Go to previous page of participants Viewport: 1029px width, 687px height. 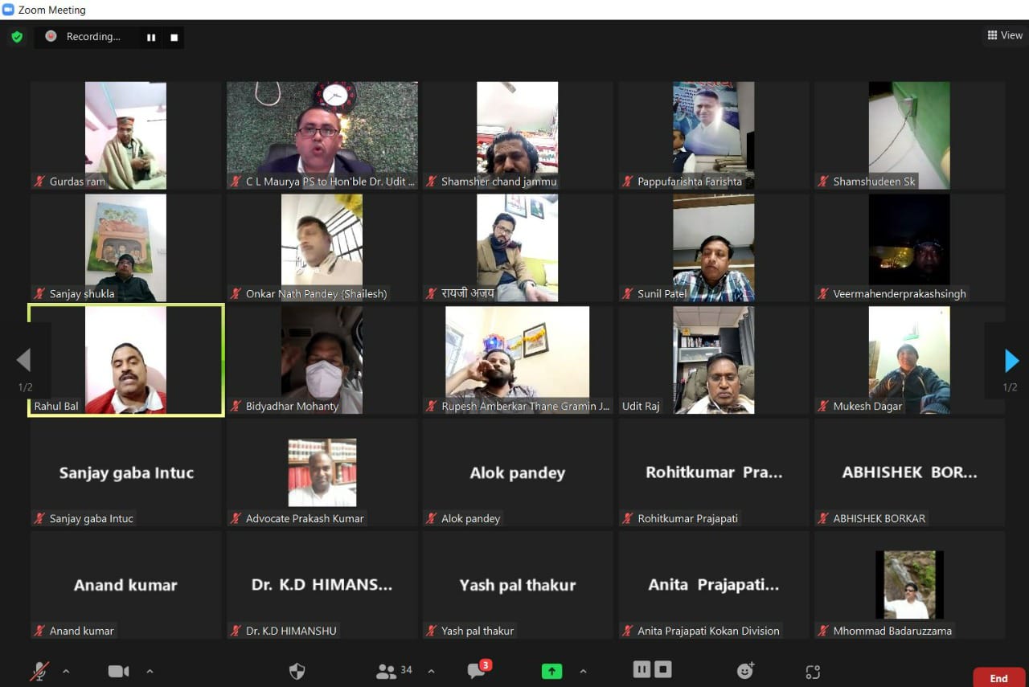(23, 360)
